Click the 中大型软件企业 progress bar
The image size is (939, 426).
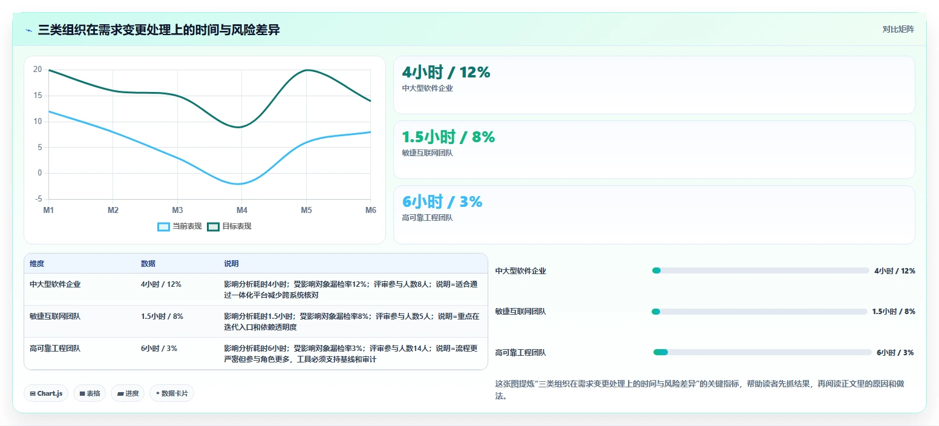(761, 270)
